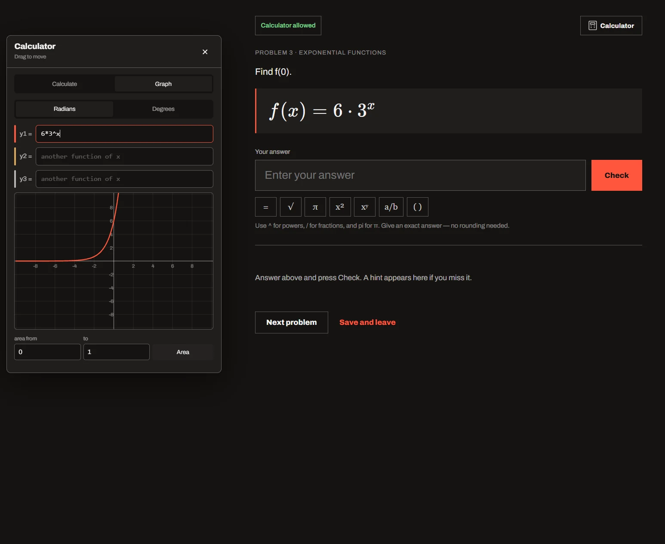Click the 'Find f(0).' prompt text
The height and width of the screenshot is (544, 665).
point(273,72)
